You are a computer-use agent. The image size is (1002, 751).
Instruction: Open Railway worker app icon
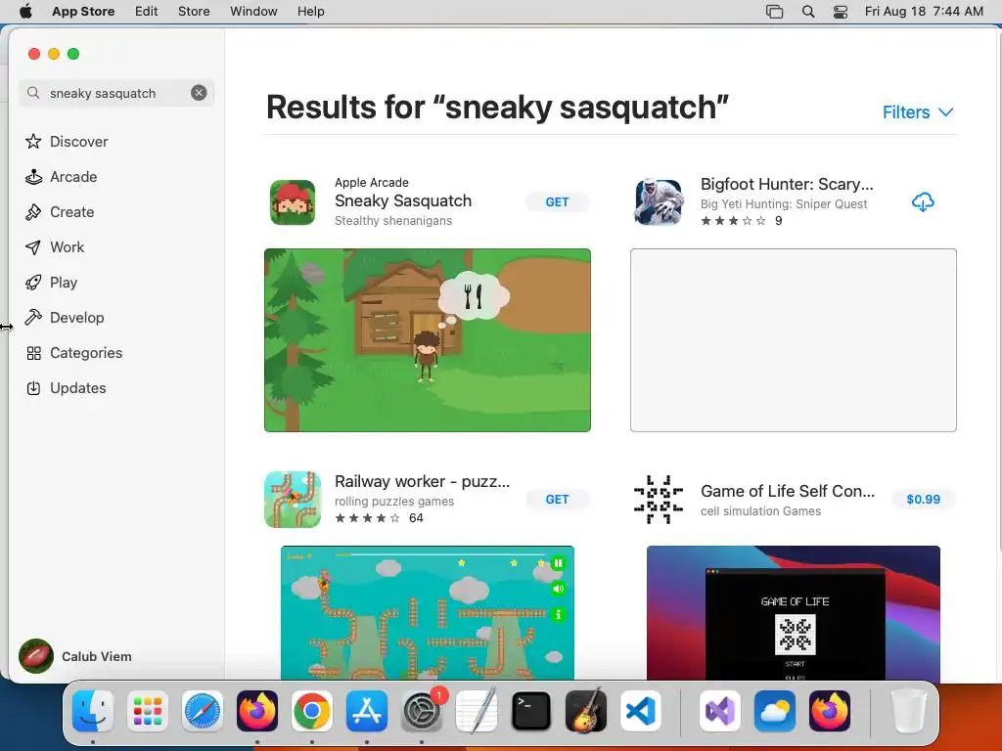pyautogui.click(x=293, y=500)
